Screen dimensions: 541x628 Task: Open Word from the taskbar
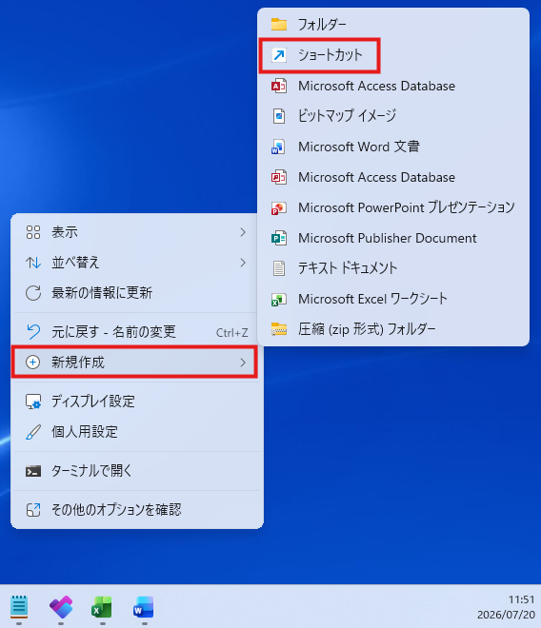144,607
